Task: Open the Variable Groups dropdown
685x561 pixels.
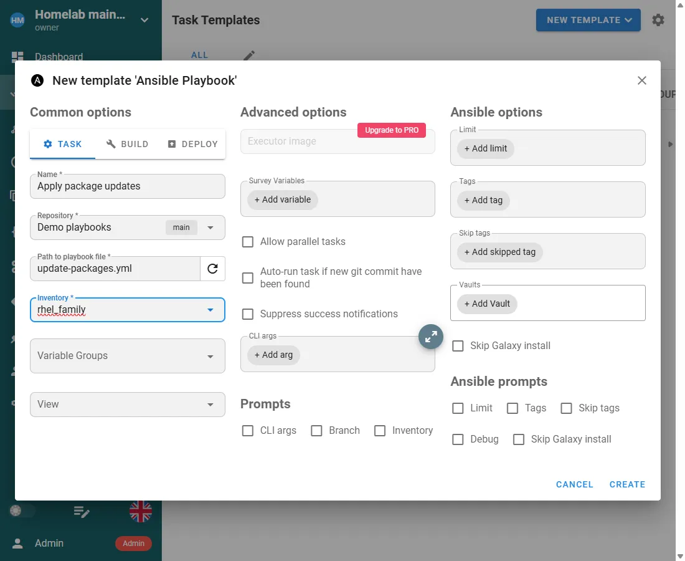Action: 128,356
